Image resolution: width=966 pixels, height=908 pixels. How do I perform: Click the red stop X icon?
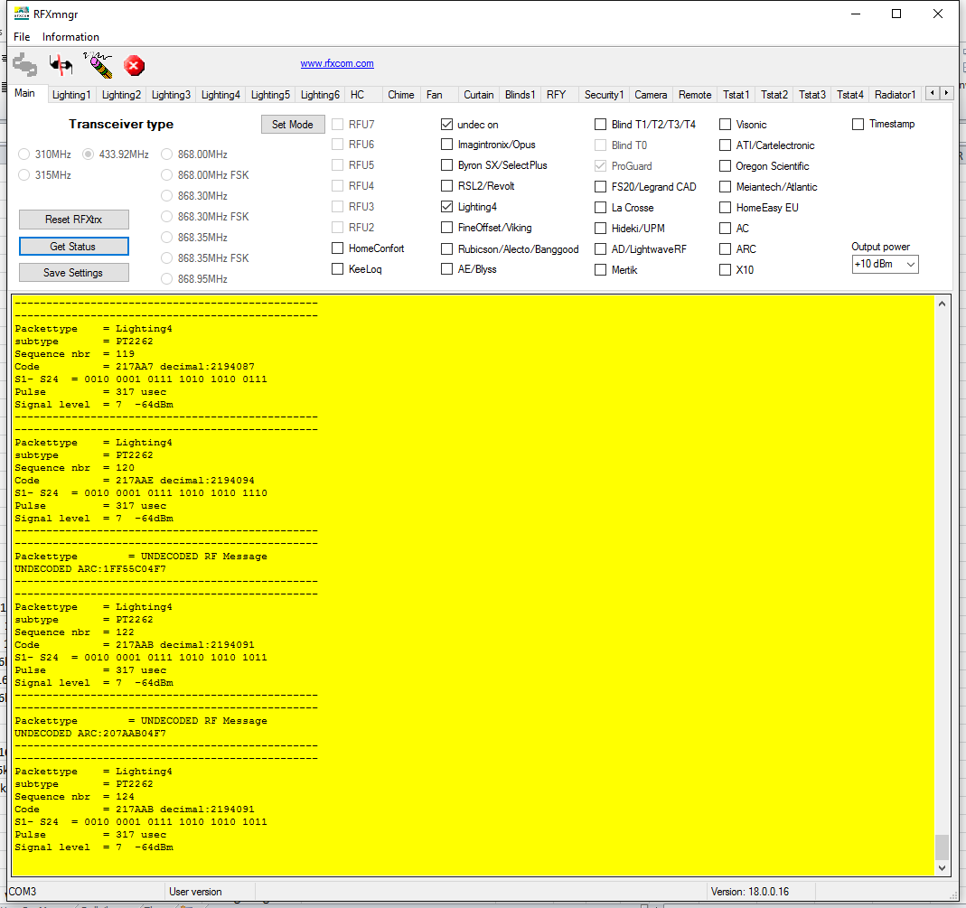click(134, 65)
